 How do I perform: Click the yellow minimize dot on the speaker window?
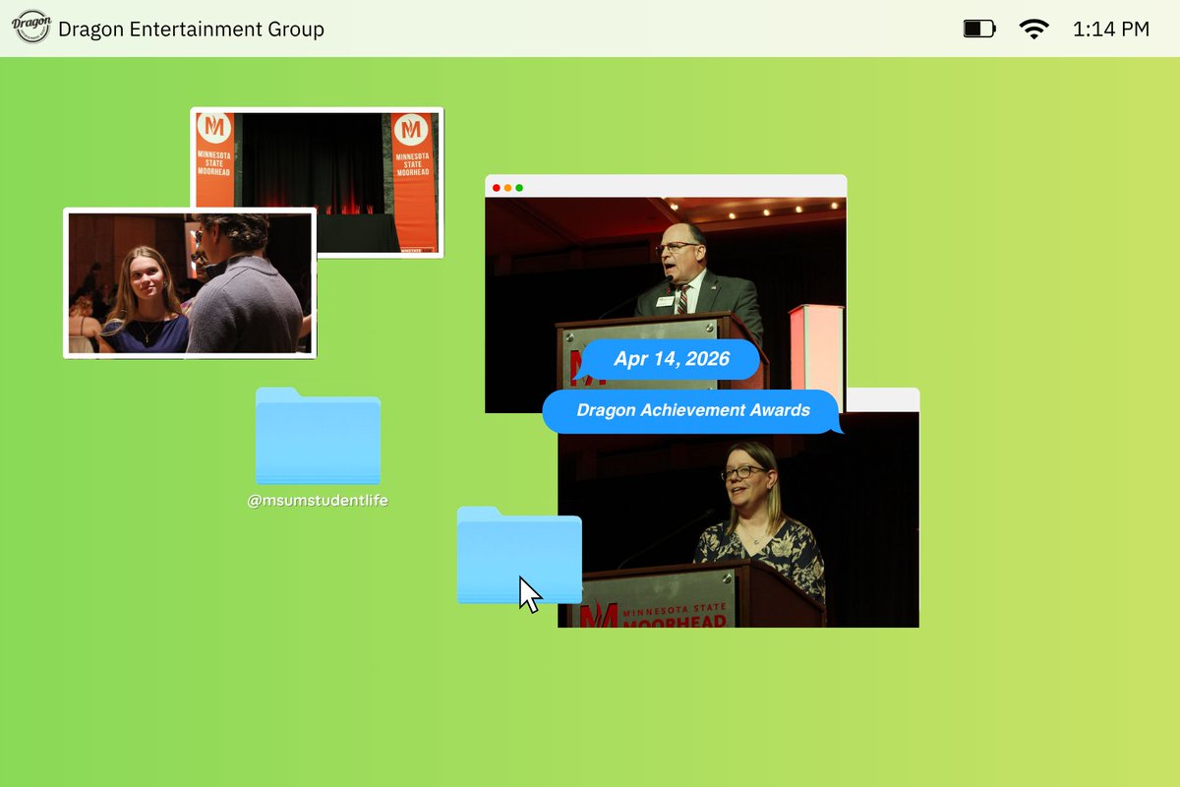click(x=507, y=187)
